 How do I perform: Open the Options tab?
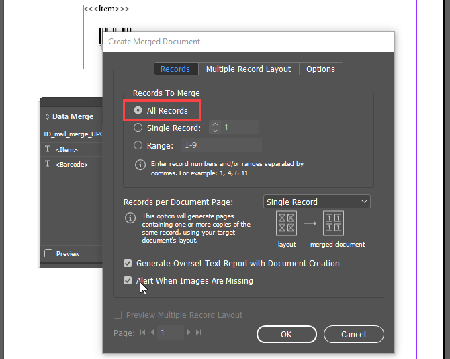[320, 69]
